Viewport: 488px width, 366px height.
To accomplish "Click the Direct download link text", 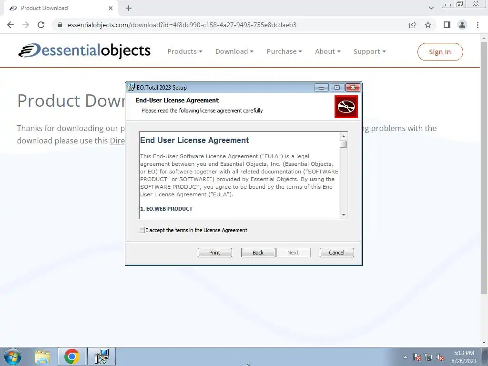I will (117, 141).
